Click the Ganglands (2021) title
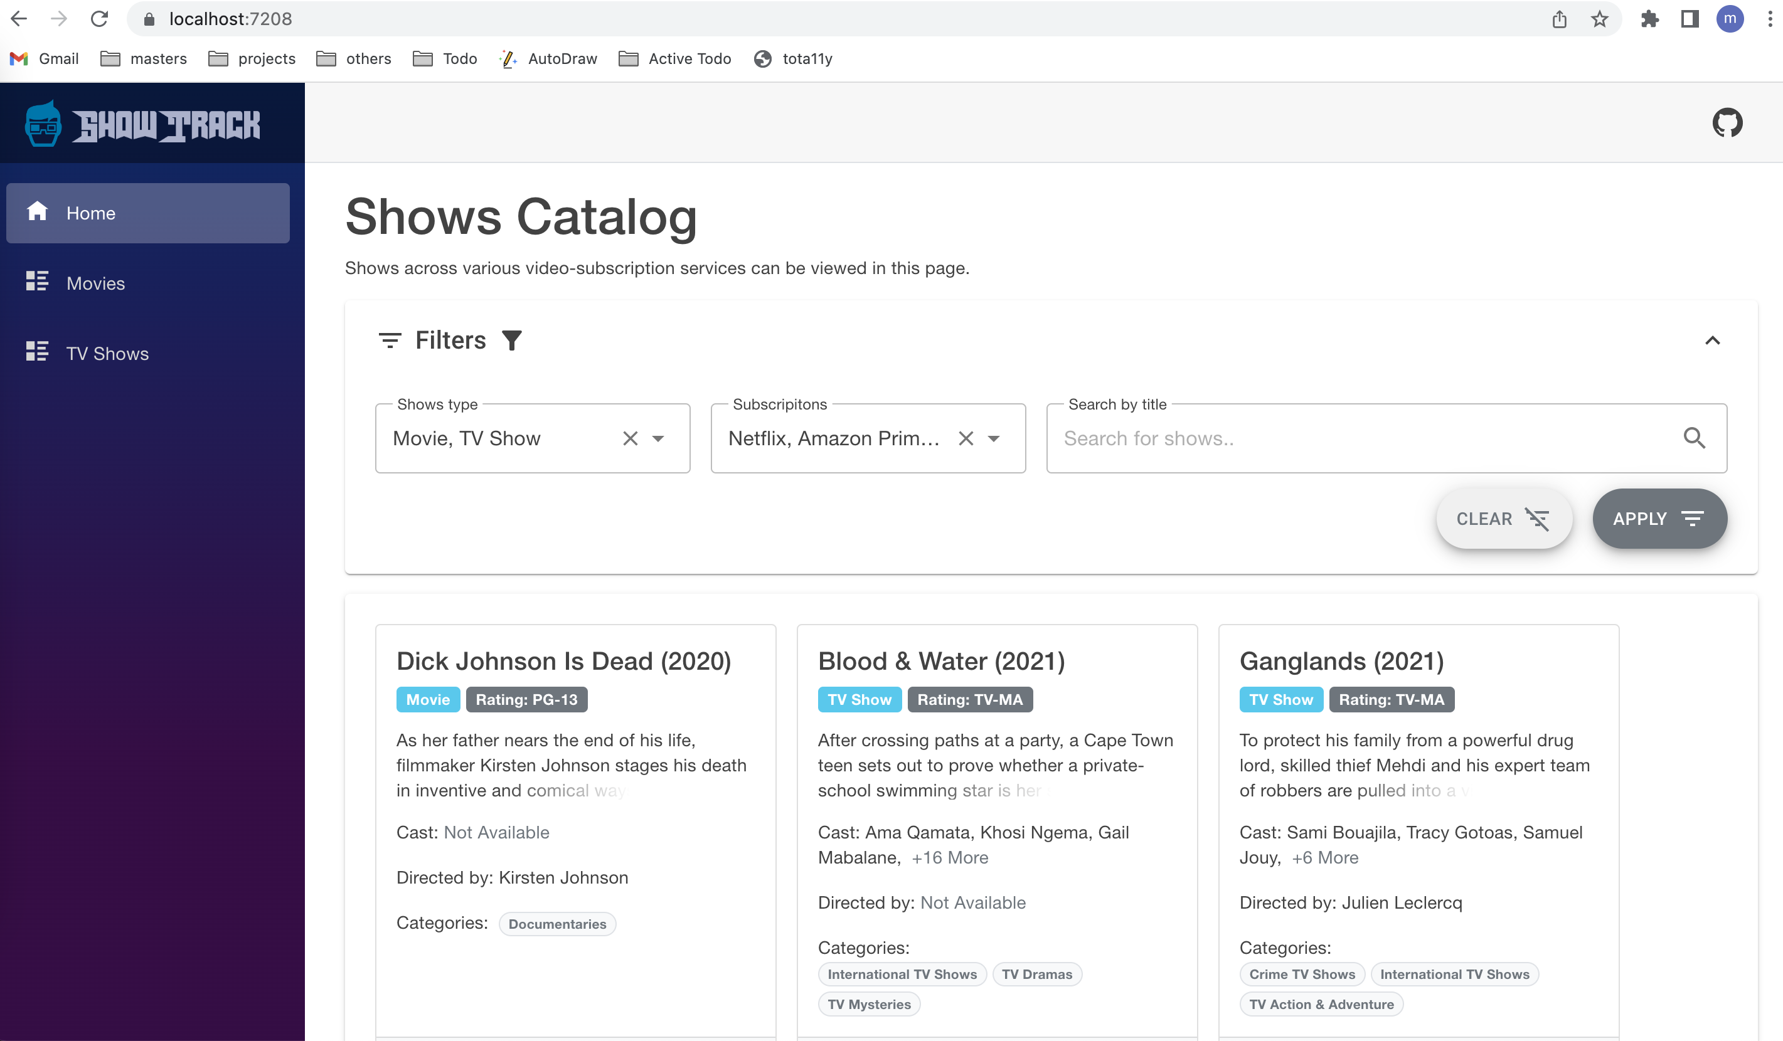1783x1041 pixels. click(1341, 661)
